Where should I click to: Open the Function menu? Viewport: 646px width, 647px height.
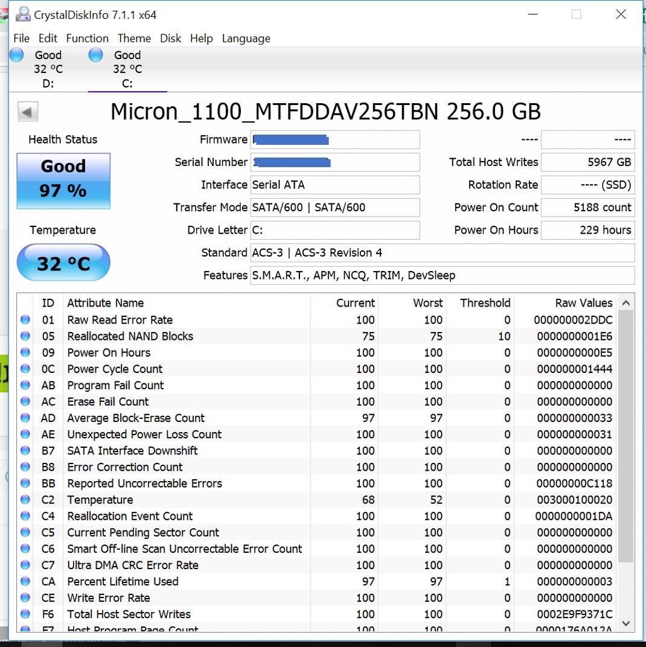(x=87, y=38)
